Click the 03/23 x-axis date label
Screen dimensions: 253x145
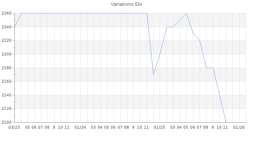[14, 127]
